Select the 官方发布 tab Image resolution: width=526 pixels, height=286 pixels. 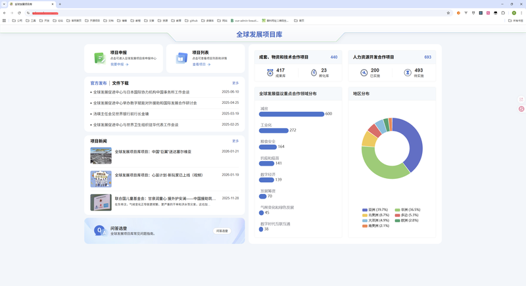(99, 83)
